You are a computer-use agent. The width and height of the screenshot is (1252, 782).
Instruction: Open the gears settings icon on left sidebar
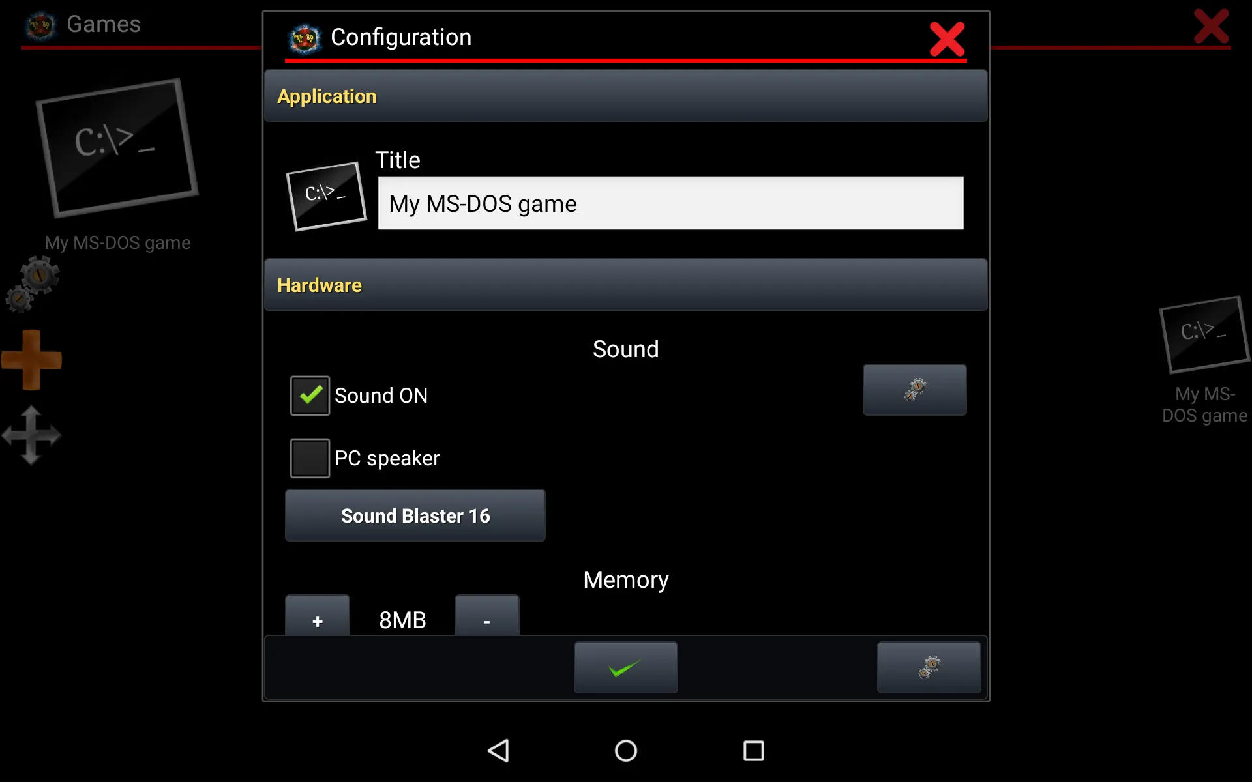[x=33, y=284]
